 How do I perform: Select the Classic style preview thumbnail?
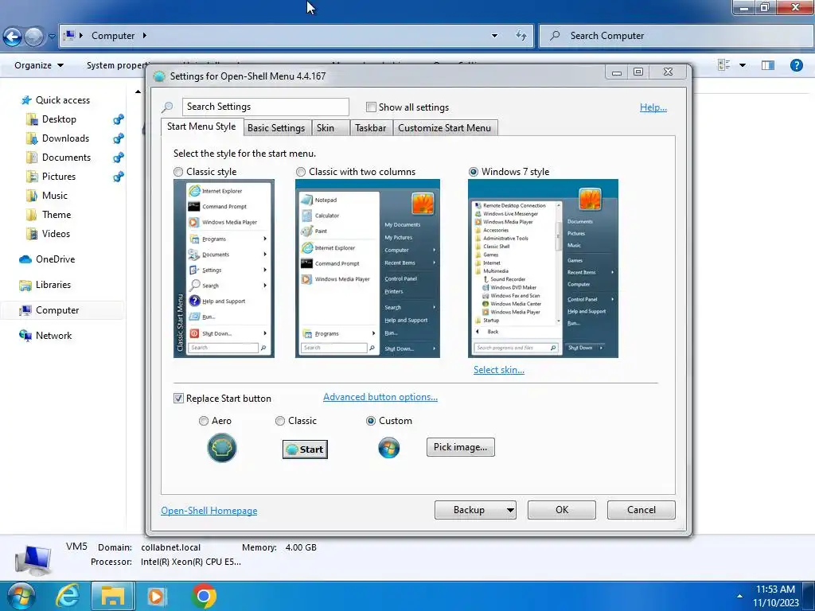(224, 269)
